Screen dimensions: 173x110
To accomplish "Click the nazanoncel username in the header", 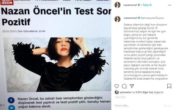I will (x=130, y=5).
